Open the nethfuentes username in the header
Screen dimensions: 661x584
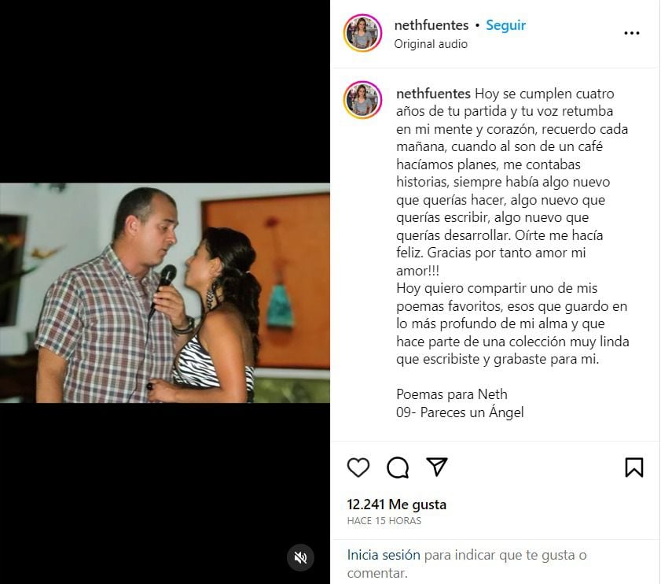tap(431, 25)
